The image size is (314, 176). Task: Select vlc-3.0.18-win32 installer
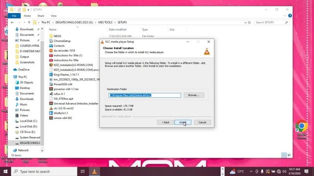tap(64, 108)
